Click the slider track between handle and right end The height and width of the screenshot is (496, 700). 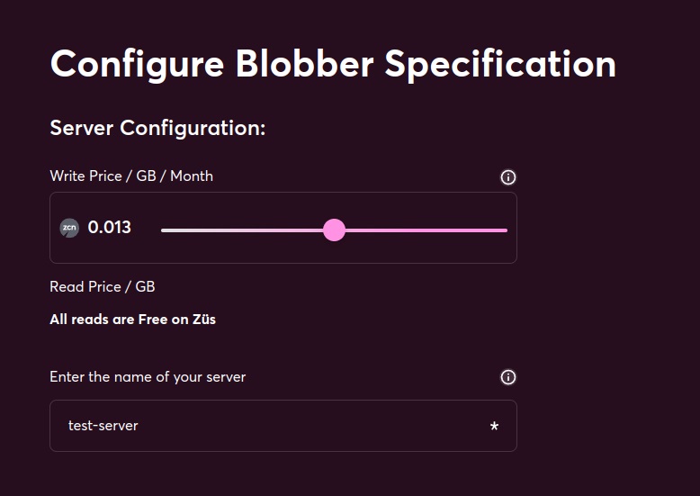426,230
